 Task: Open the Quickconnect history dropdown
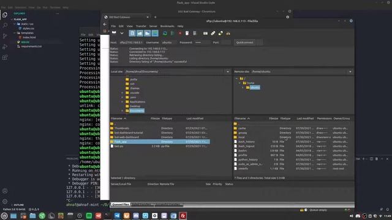260,42
